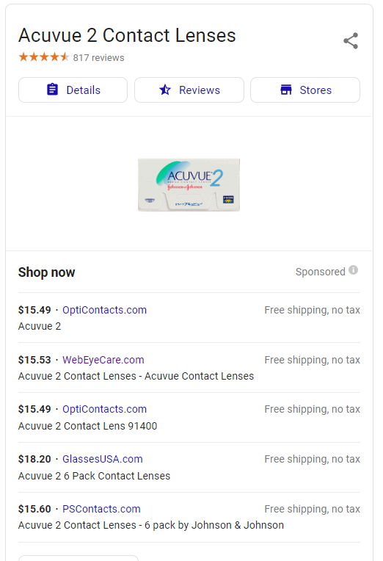Click the orange star rating

(x=43, y=57)
